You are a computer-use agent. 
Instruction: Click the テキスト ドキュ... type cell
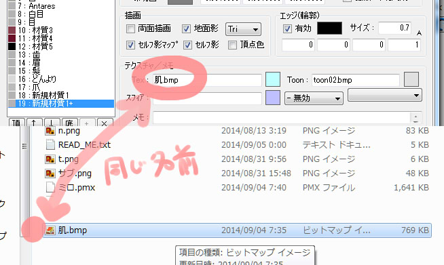coord(337,145)
